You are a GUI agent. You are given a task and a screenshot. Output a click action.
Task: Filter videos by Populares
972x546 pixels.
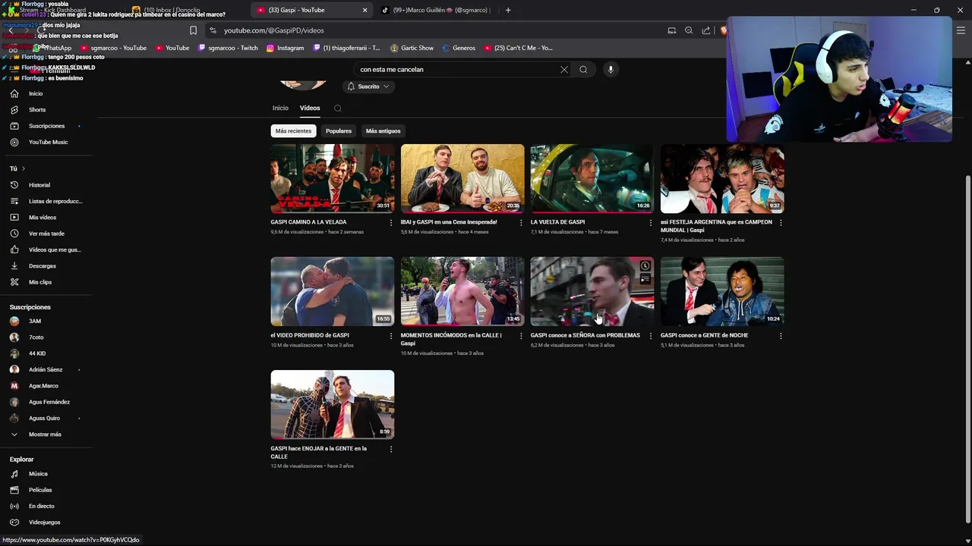click(339, 131)
